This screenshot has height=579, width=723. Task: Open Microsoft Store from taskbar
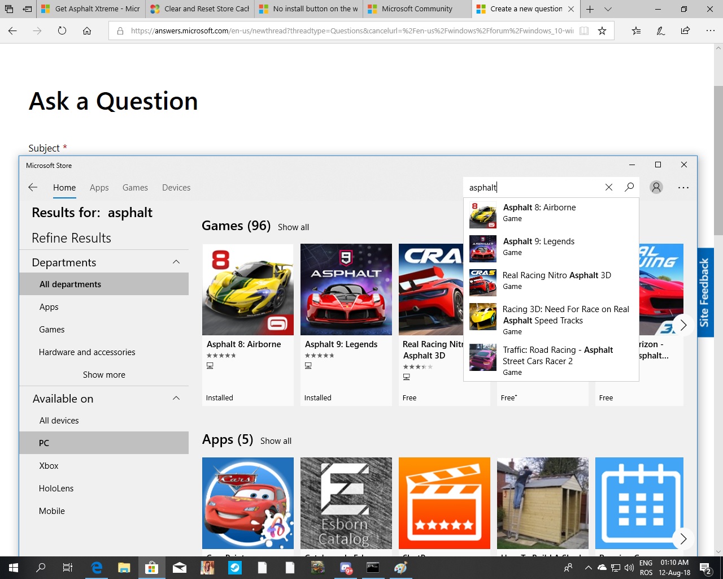coord(151,568)
